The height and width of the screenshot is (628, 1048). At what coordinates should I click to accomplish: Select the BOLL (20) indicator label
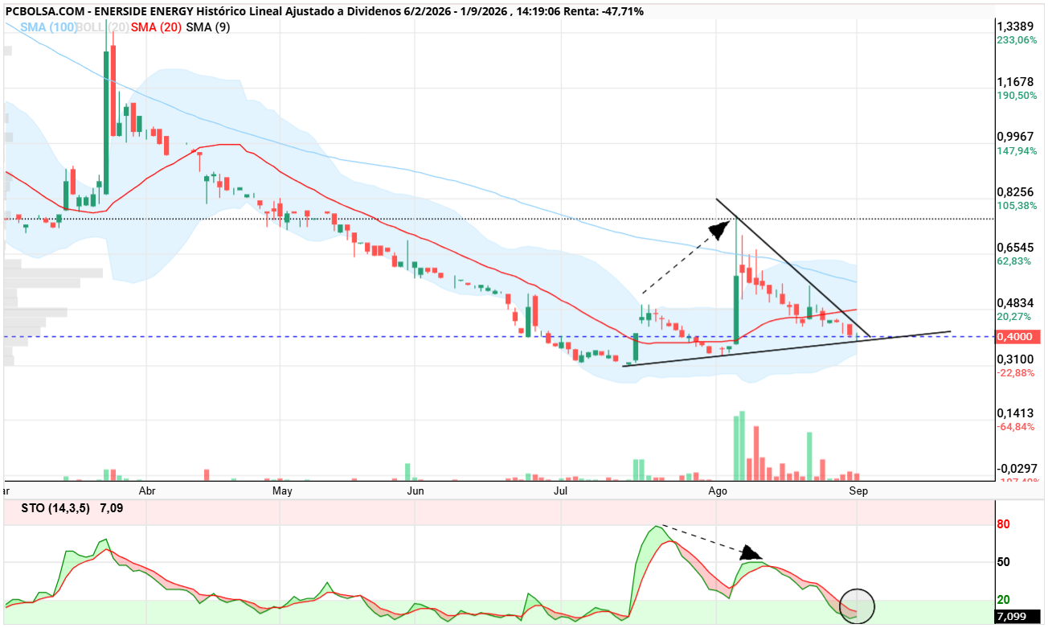coord(103,27)
